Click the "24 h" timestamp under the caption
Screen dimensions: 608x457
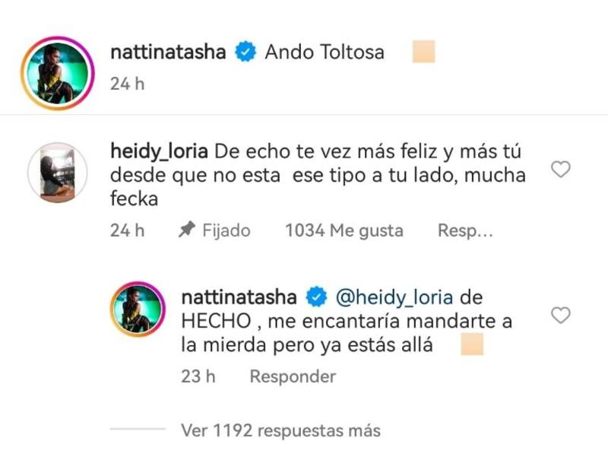click(x=127, y=84)
